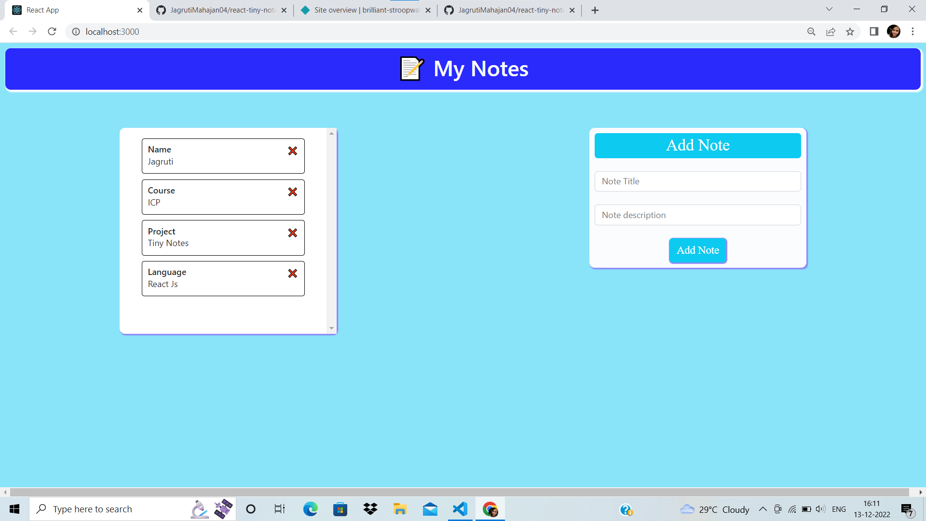926x521 pixels.
Task: Switch to the Site overview tab
Action: [365, 10]
